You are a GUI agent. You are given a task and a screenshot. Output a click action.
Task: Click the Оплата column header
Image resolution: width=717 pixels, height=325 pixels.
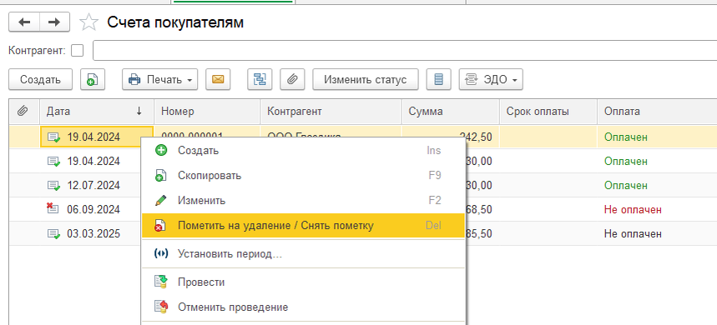coord(657,112)
